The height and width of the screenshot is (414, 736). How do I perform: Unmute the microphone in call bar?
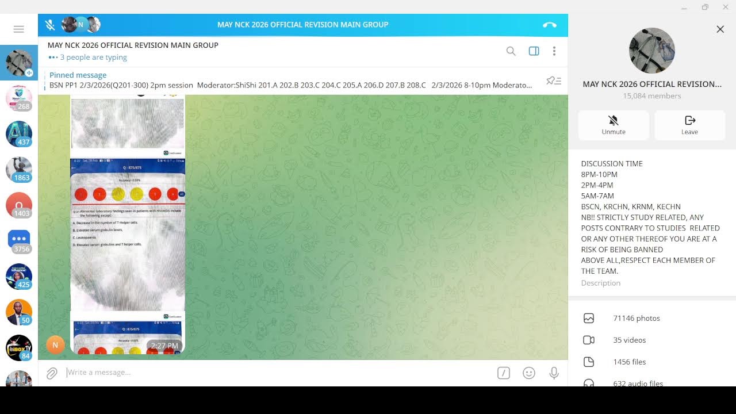click(x=50, y=25)
